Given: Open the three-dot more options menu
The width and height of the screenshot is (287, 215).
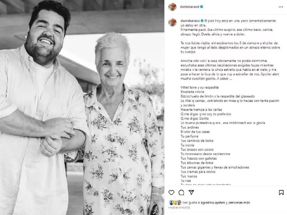Looking at the screenshot, I should click(281, 7).
